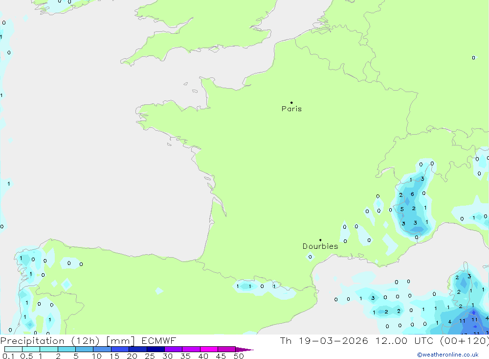
Task: Pick the 0.5–1 mm legend swatch
Action: coord(31,349)
